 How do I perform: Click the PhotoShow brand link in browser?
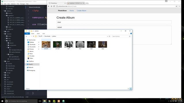click(x=62, y=11)
